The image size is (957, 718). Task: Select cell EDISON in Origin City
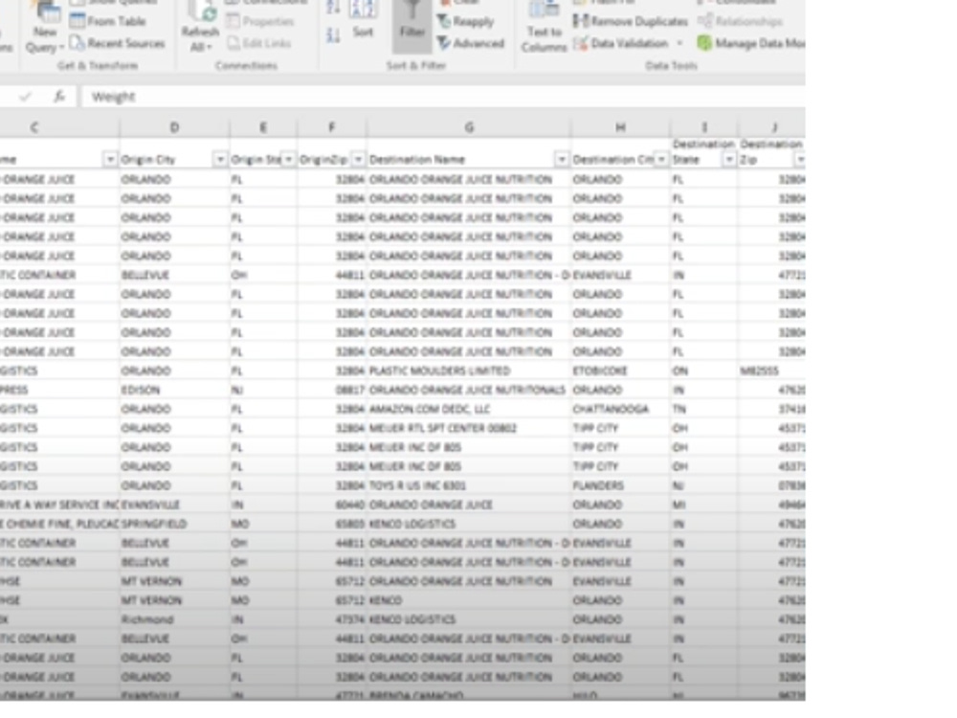point(174,390)
